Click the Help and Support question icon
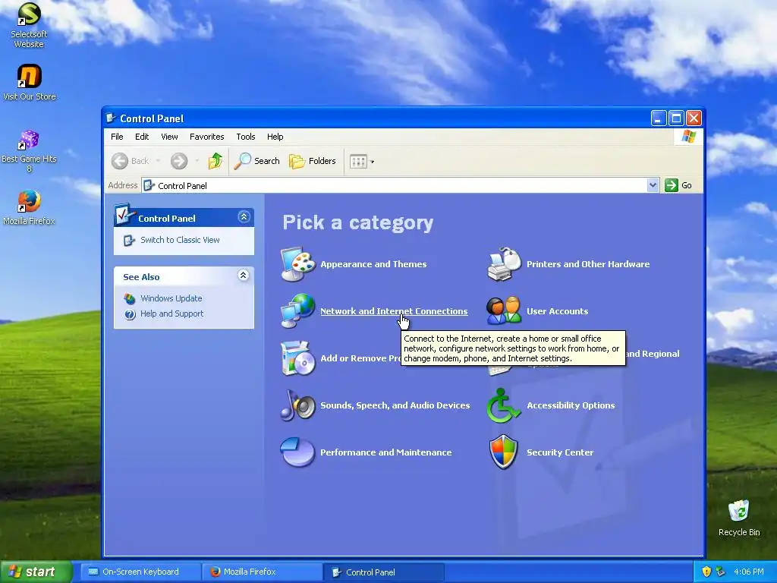This screenshot has height=583, width=777. 130,314
